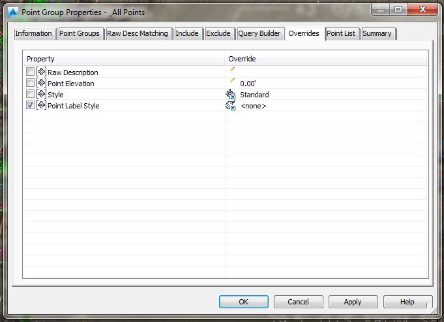Viewport: 444px width, 322px height.
Task: Click the label style picker icon next to <none>
Action: [231, 105]
